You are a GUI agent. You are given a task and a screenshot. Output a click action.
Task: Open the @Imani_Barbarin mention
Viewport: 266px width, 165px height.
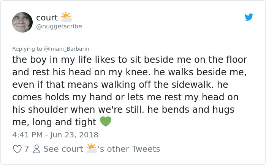(67, 49)
